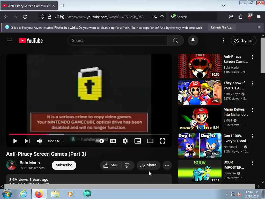Viewport: 265px width, 199px height.
Task: Open They Know If You STEAL video title
Action: (x=234, y=86)
